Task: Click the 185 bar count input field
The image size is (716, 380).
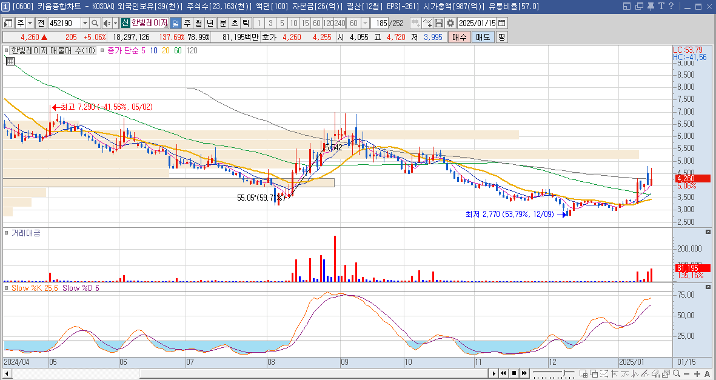Action: [379, 23]
